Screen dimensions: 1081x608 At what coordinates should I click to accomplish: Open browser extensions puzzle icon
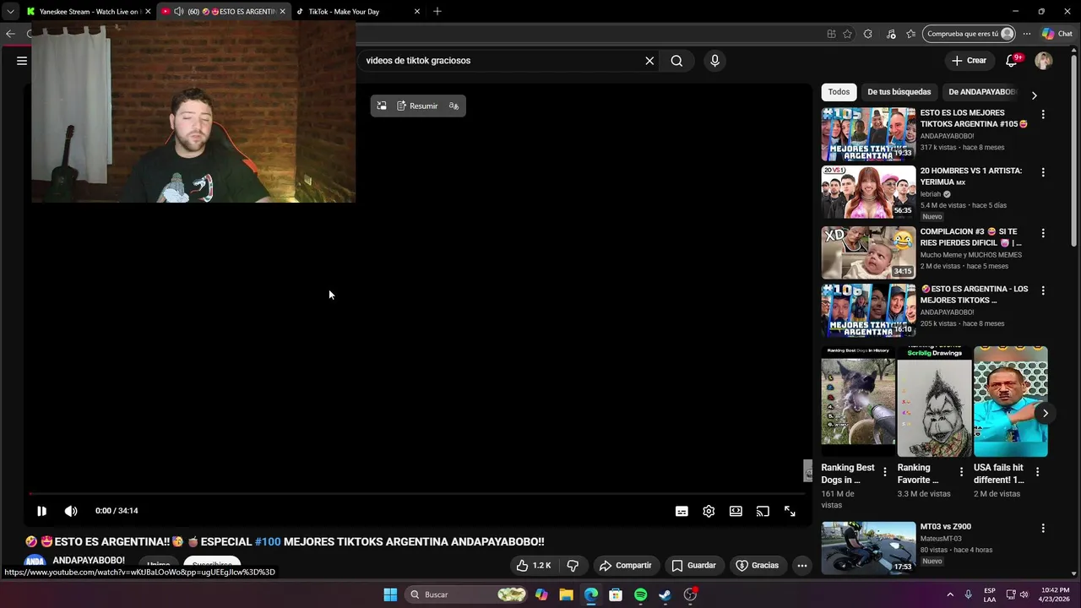pyautogui.click(x=868, y=34)
